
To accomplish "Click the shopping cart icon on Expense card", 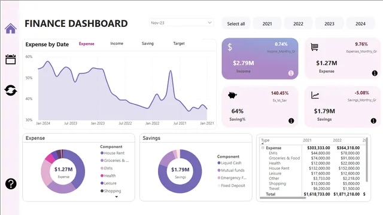I will 314,47.
